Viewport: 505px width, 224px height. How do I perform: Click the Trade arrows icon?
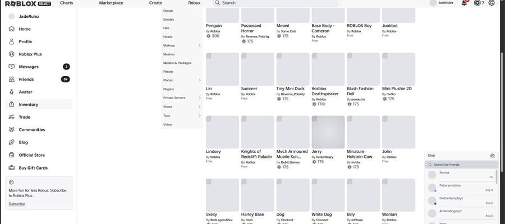coord(12,117)
